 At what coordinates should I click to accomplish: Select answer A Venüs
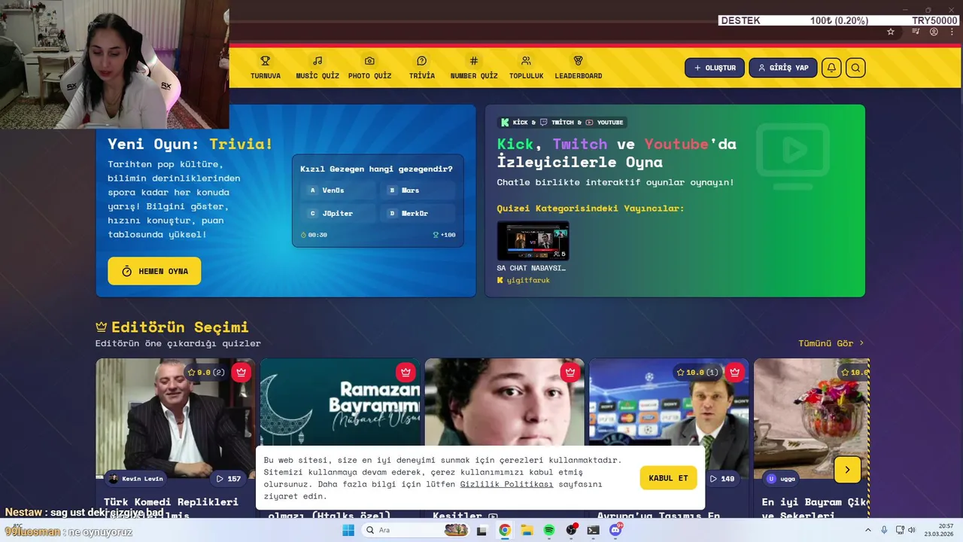pyautogui.click(x=339, y=190)
